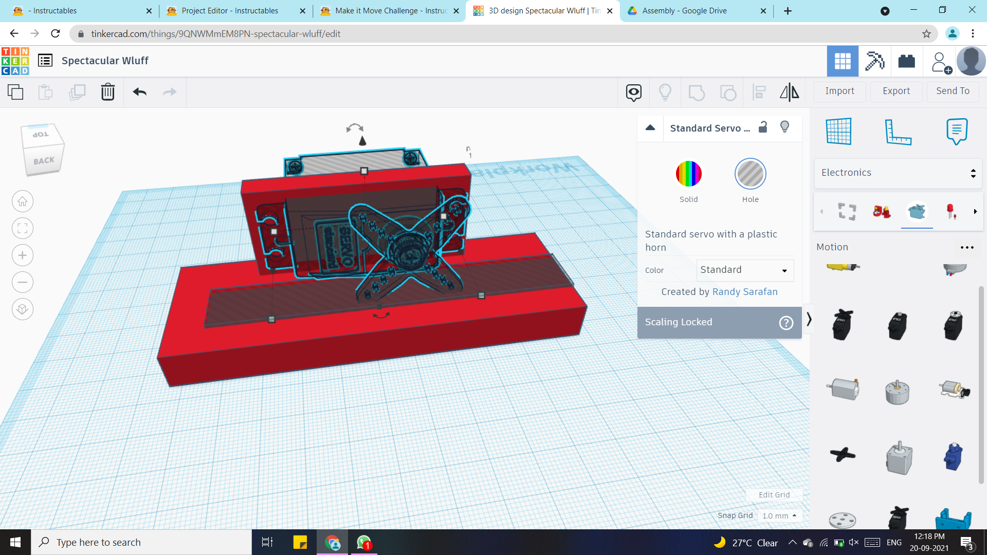
Task: Open the Electronics shapes category dropdown
Action: 898,173
